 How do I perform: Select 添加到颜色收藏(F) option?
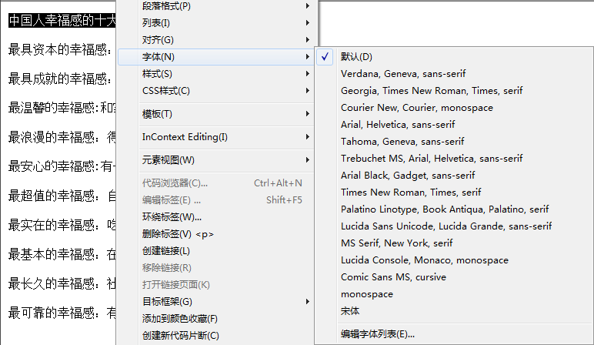(x=180, y=319)
